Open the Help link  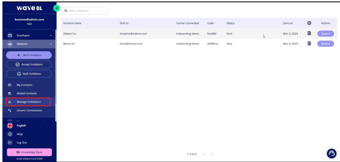[20, 134]
